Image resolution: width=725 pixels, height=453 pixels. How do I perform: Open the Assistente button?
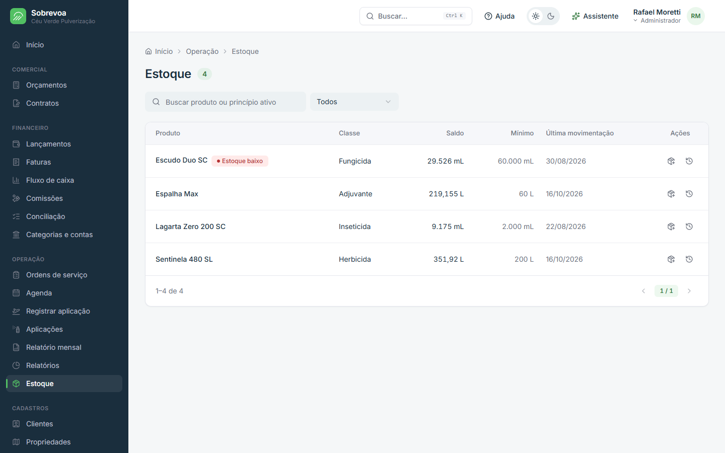pyautogui.click(x=595, y=16)
